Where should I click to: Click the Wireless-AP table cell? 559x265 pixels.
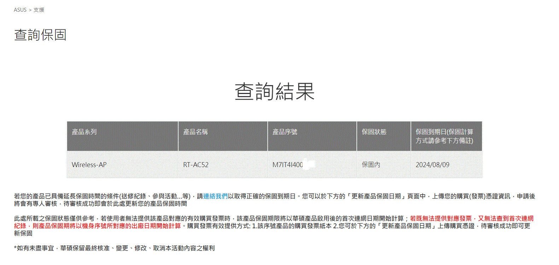pos(89,165)
